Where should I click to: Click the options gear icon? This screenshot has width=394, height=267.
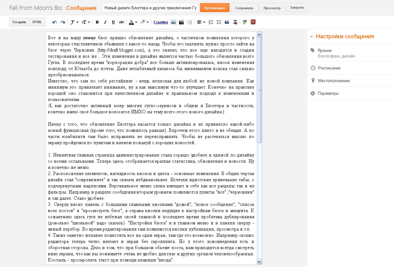click(313, 93)
